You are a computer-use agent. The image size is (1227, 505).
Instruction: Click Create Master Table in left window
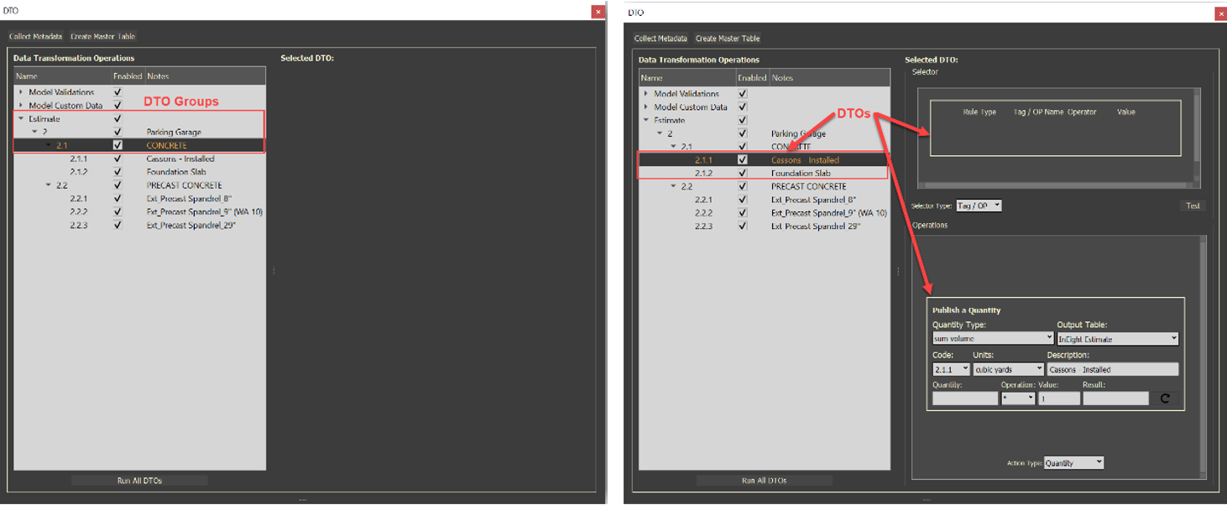tap(102, 36)
